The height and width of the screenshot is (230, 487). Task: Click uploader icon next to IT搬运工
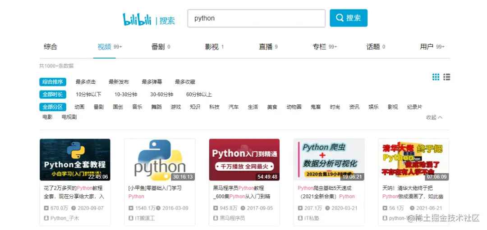[x=130, y=218]
